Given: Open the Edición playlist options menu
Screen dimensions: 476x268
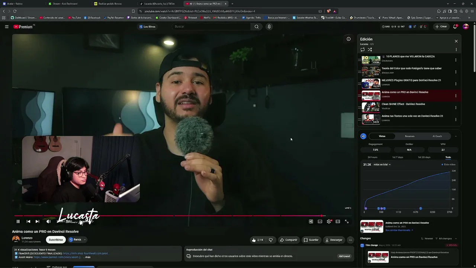Looking at the screenshot, I should [456, 50].
